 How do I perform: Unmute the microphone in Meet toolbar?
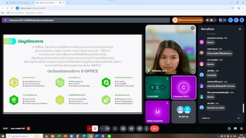(95, 128)
